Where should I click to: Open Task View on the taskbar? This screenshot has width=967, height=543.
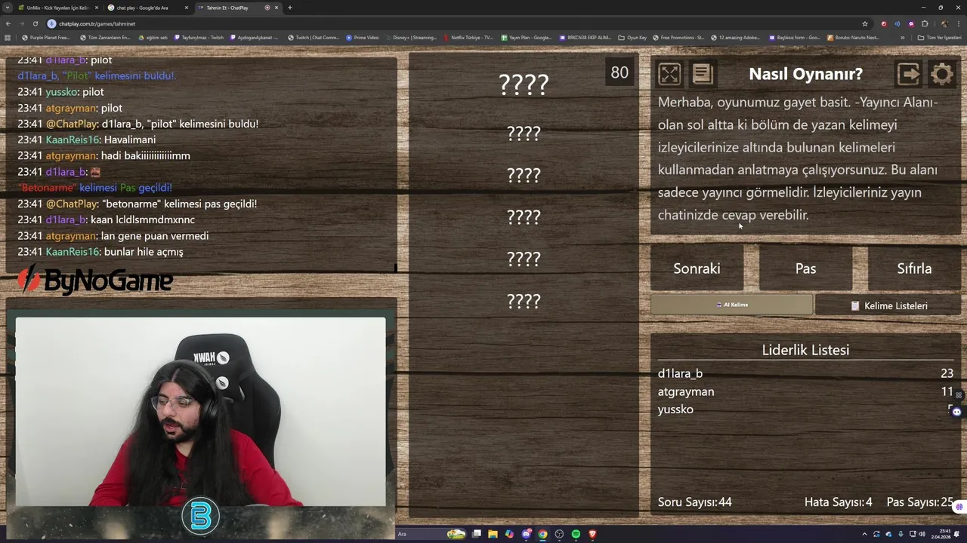(x=477, y=534)
